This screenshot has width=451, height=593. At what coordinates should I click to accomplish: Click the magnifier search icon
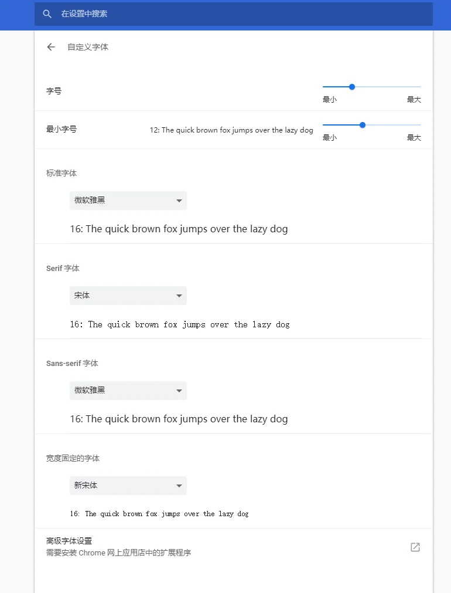pyautogui.click(x=47, y=13)
